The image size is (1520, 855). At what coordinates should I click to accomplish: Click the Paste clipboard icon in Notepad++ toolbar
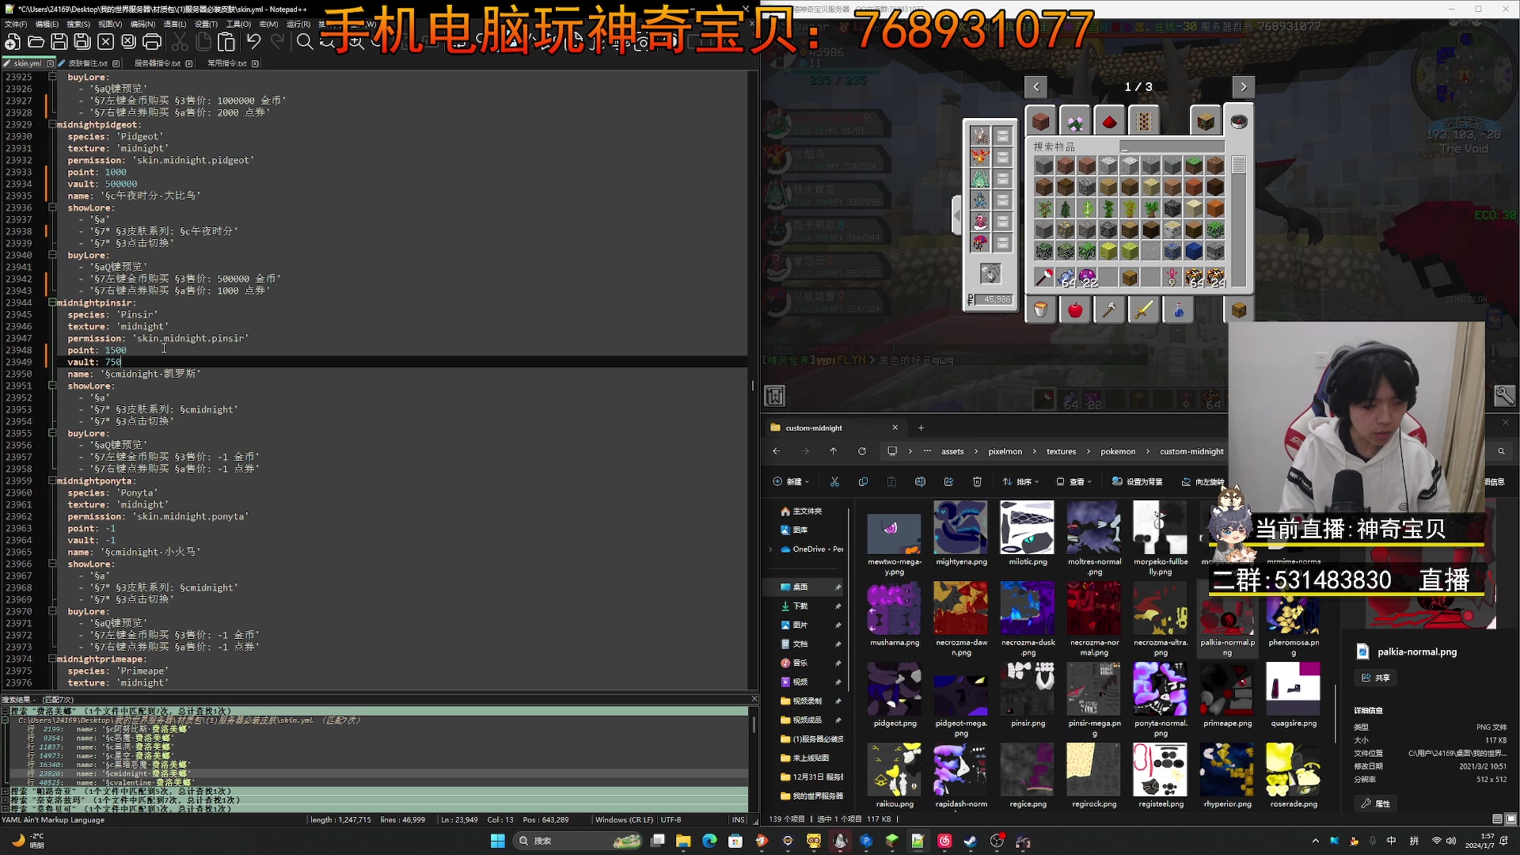tap(226, 42)
